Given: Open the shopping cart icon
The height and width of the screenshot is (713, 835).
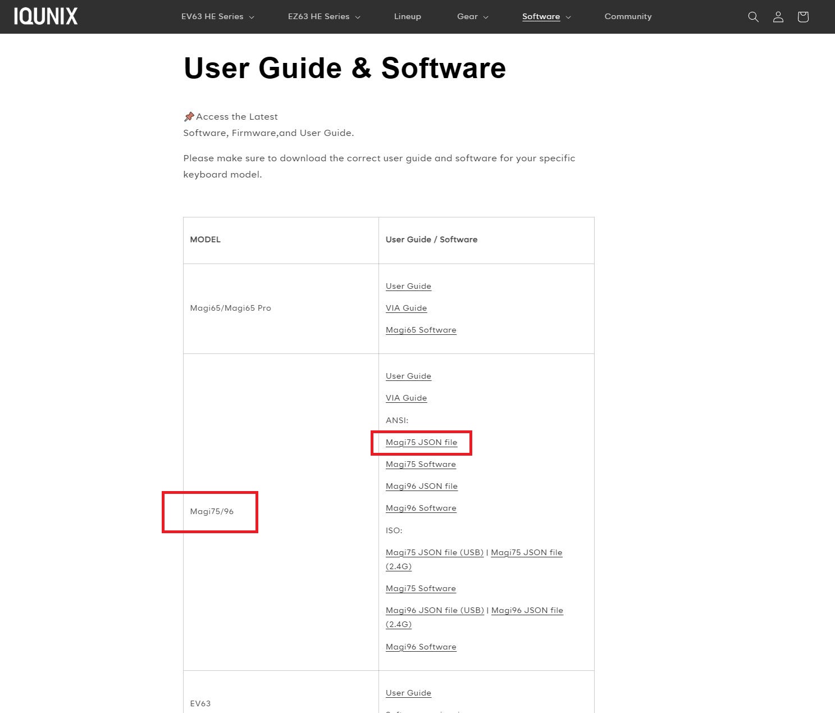Looking at the screenshot, I should [x=802, y=17].
